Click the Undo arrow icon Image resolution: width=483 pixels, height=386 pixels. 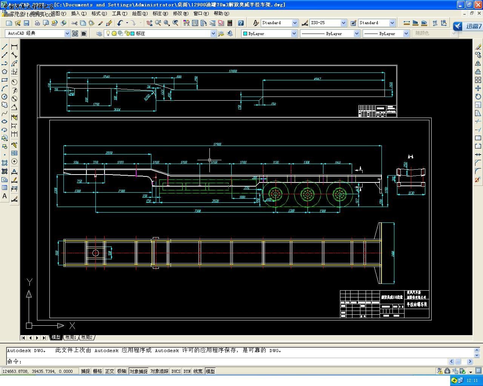pyautogui.click(x=120, y=23)
